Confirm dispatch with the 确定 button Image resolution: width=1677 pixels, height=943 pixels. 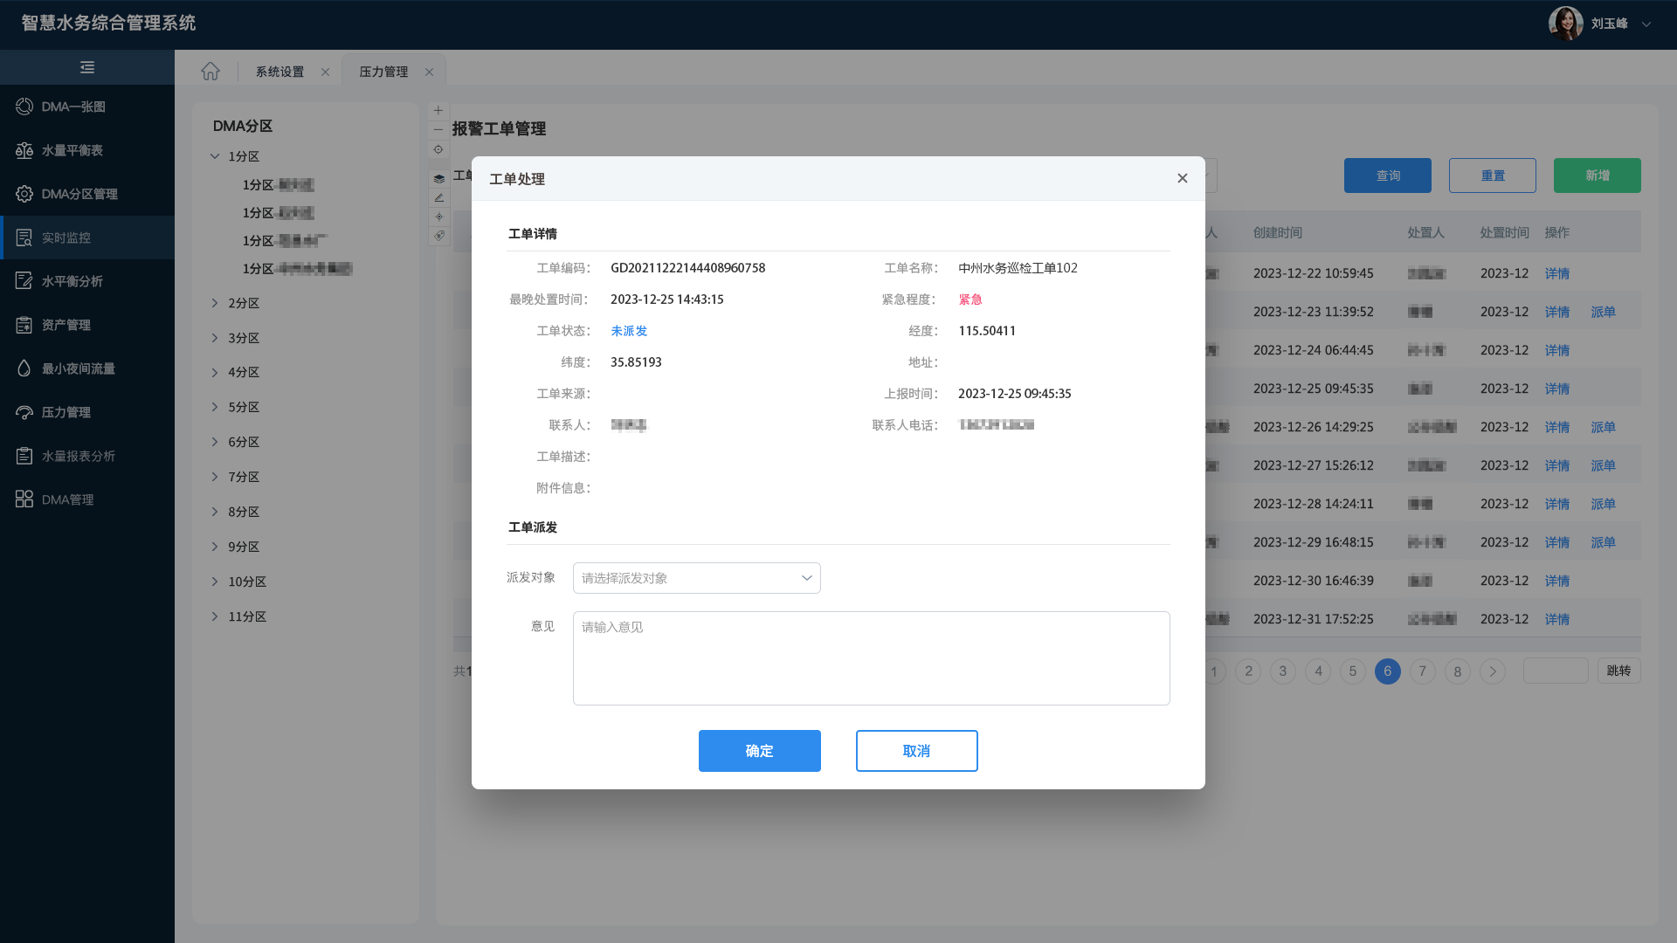click(759, 750)
